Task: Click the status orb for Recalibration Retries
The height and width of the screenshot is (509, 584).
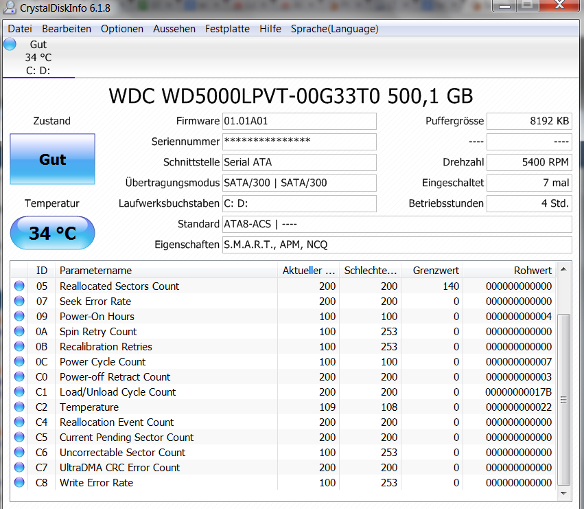Action: (x=19, y=346)
